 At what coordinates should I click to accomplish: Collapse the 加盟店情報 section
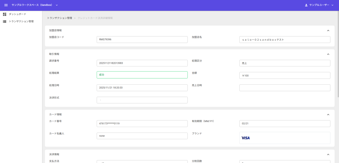[328, 30]
